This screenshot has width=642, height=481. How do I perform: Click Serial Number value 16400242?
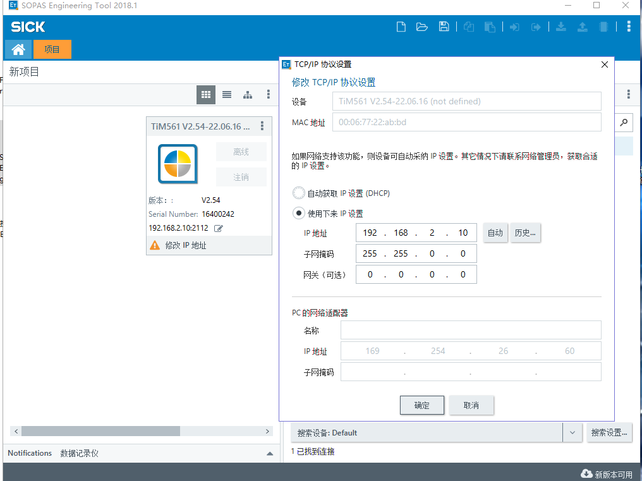218,214
